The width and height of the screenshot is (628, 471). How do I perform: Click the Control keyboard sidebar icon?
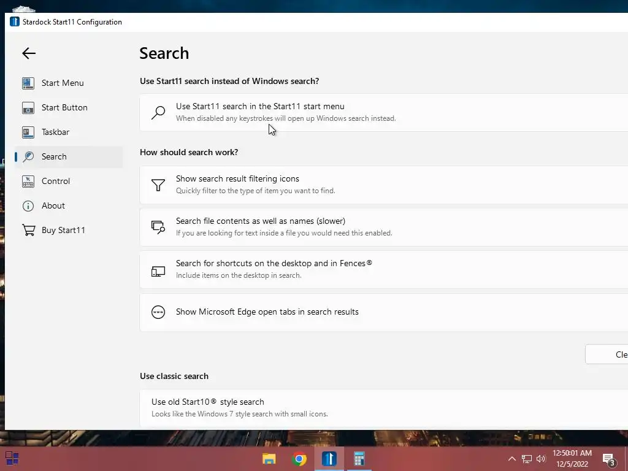pyautogui.click(x=28, y=181)
